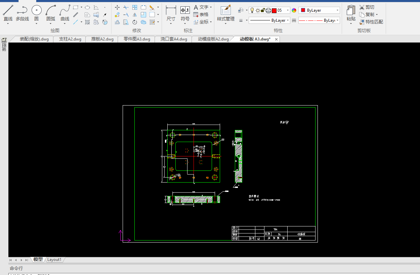The width and height of the screenshot is (420, 275).
Task: Toggle the layer sun freeze icon
Action: click(258, 10)
